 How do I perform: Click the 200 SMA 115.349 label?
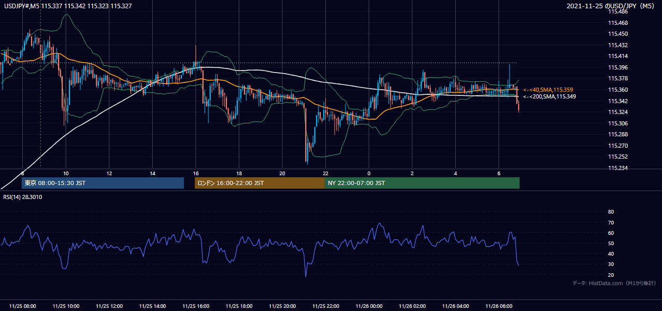pyautogui.click(x=550, y=96)
